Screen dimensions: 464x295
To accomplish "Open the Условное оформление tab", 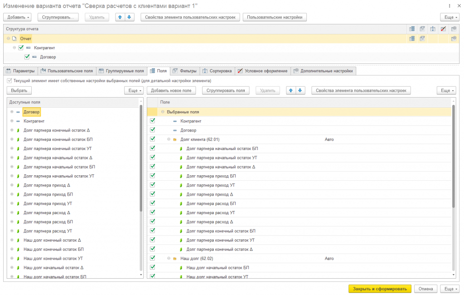I will [x=263, y=71].
